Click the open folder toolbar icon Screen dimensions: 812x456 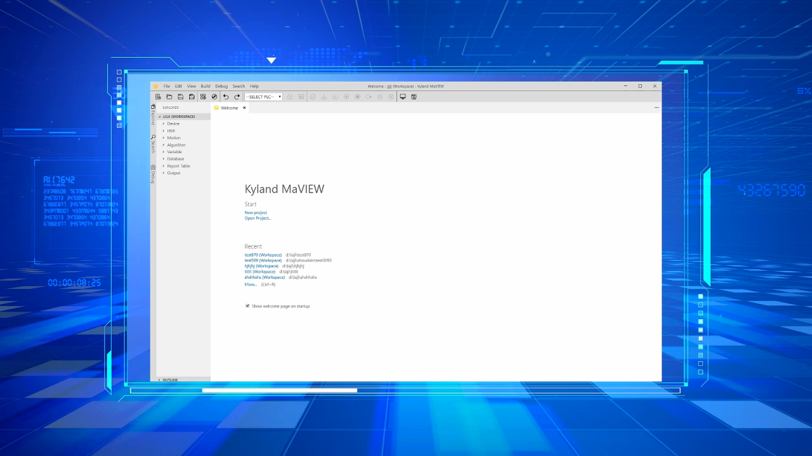click(169, 97)
